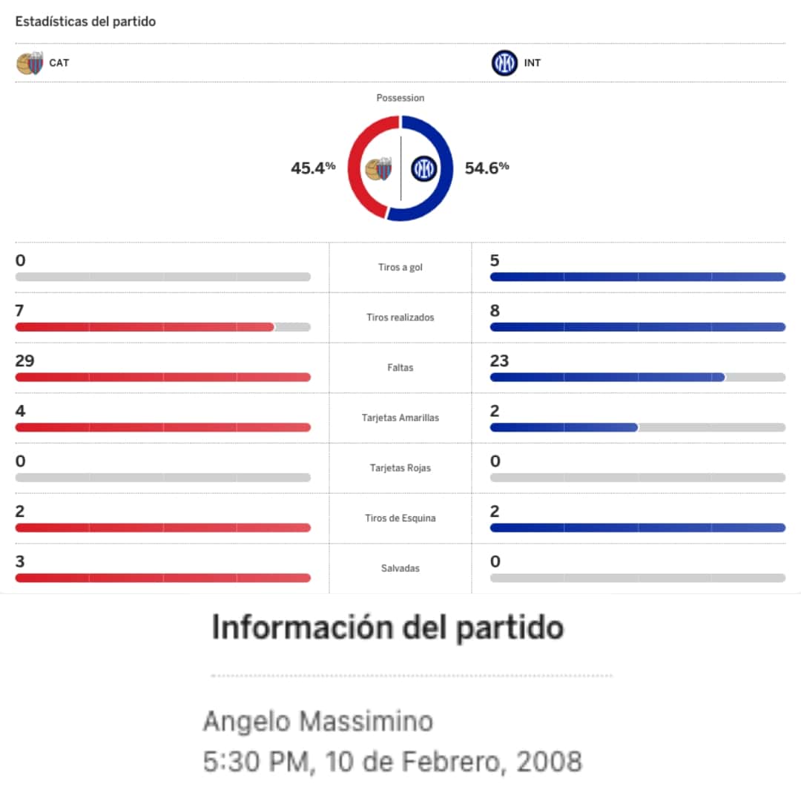
Task: Click Inter's Tarjetas Amarillas progress bar
Action: pyautogui.click(x=637, y=427)
